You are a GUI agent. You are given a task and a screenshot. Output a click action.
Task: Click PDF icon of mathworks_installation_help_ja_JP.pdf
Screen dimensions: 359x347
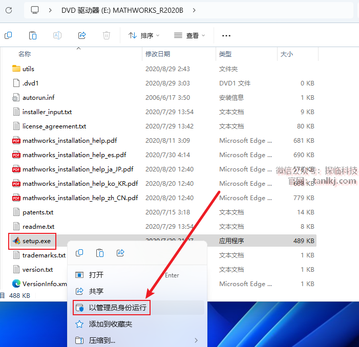(16, 169)
